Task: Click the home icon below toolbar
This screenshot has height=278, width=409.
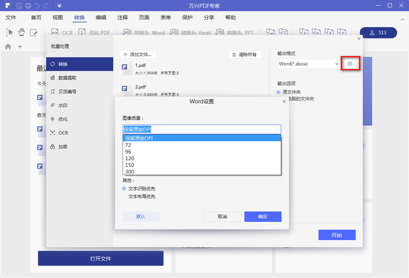Action: [8, 47]
